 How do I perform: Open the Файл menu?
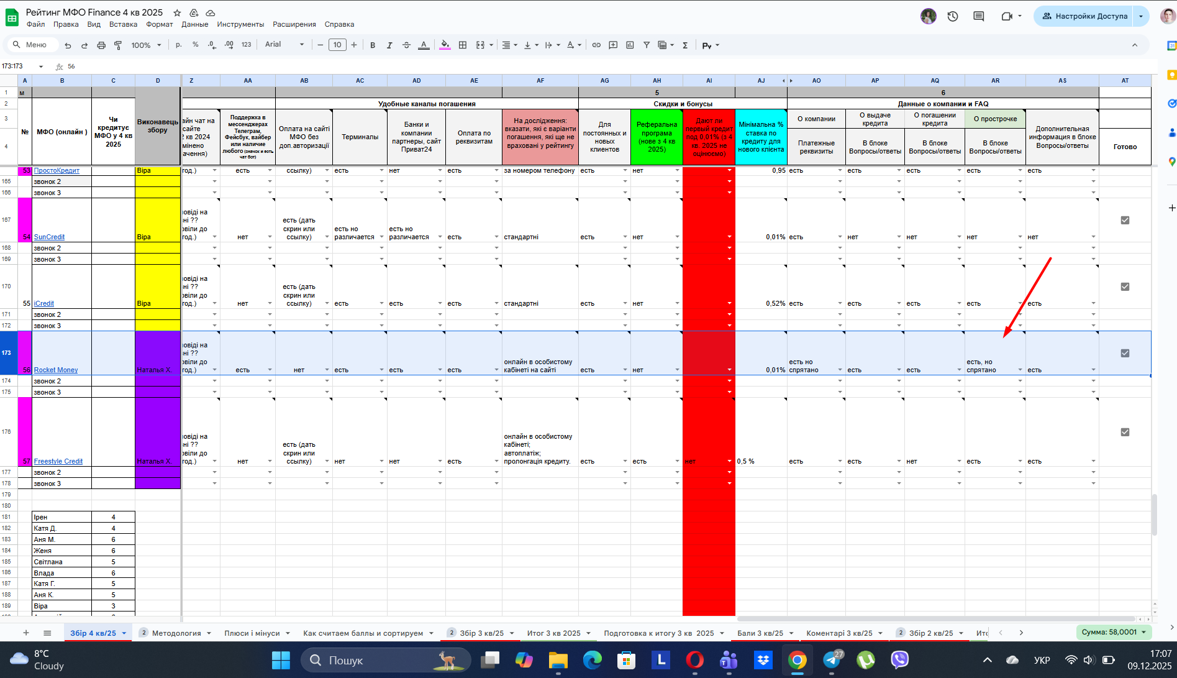coord(35,24)
